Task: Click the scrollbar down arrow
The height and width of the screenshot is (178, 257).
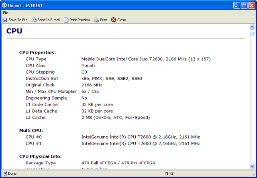Action: pyautogui.click(x=253, y=166)
